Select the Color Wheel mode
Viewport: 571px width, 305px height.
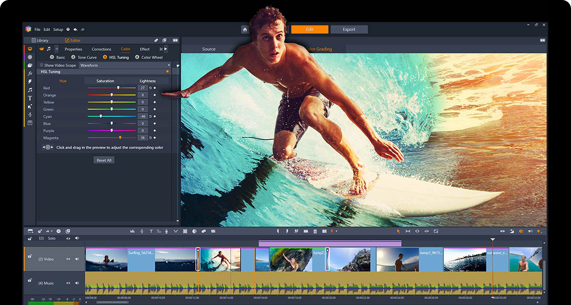click(x=149, y=57)
